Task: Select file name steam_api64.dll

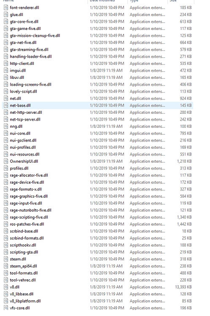Action: [x=23, y=266]
